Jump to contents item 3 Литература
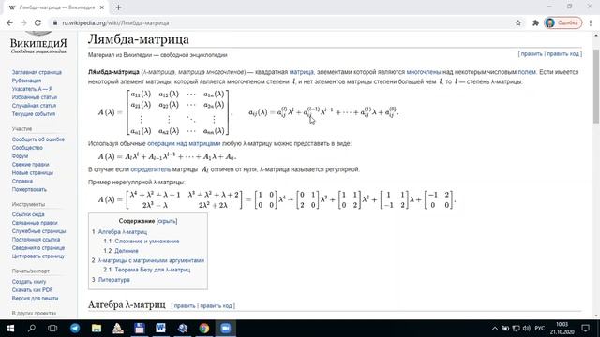The image size is (600, 337). pyautogui.click(x=111, y=280)
